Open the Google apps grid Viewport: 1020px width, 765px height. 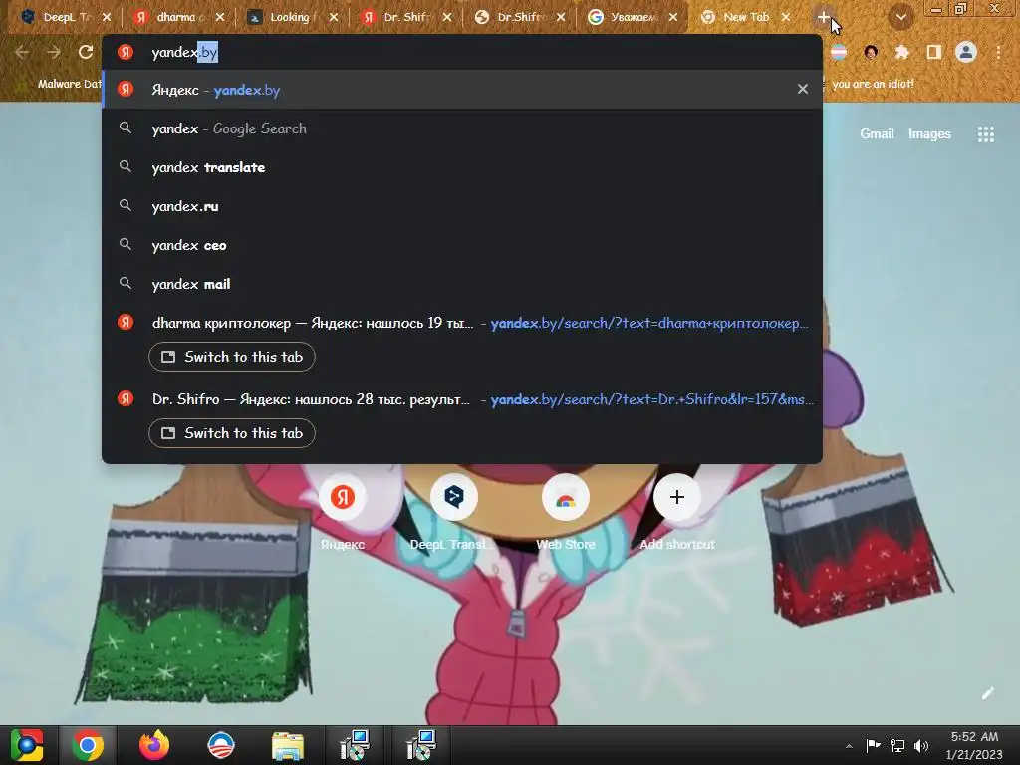[985, 134]
